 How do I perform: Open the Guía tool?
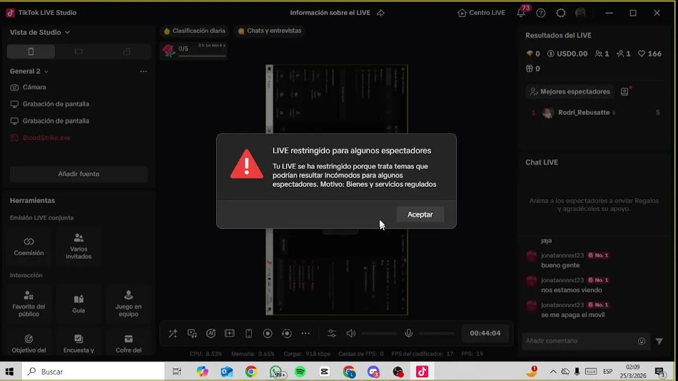pyautogui.click(x=78, y=303)
